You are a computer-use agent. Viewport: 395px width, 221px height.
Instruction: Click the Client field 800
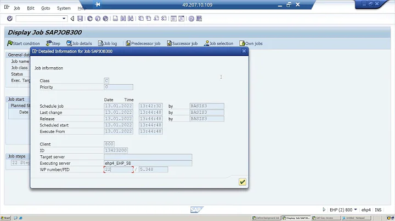(x=109, y=144)
